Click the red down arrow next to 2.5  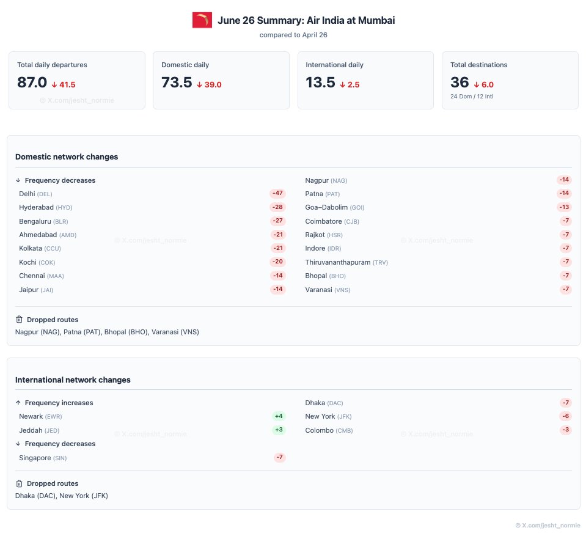[x=343, y=85]
